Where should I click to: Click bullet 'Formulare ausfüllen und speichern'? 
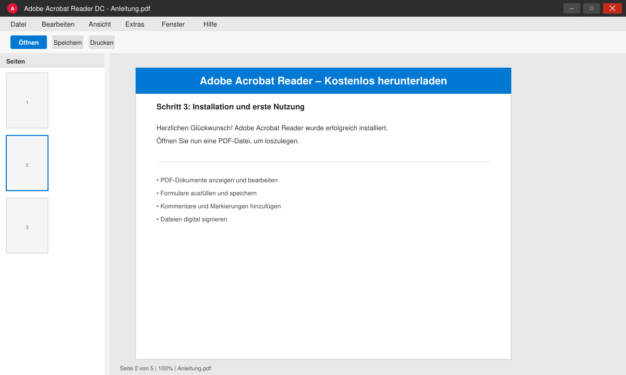coord(207,193)
